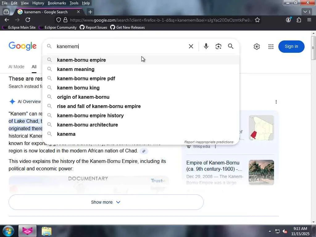Open the tab overview (list all tabs) icon
Viewport: 316px width, 237px height.
point(6,12)
